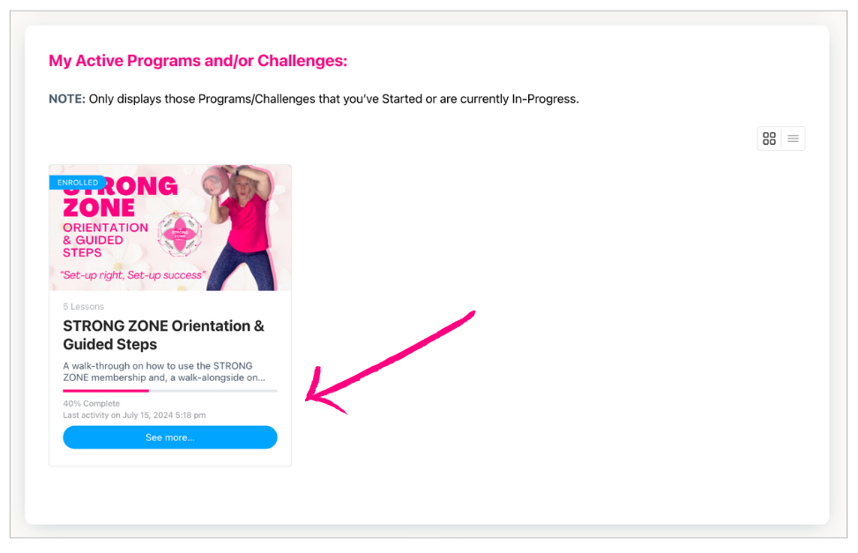Click the pink course progress bar
This screenshot has height=553, width=858.
[x=170, y=391]
